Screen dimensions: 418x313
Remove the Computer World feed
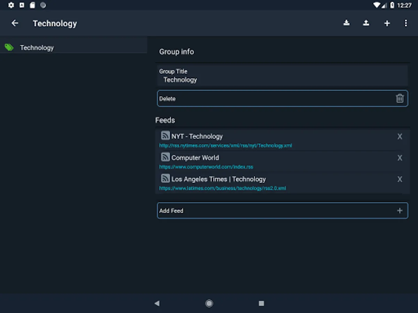pos(400,158)
